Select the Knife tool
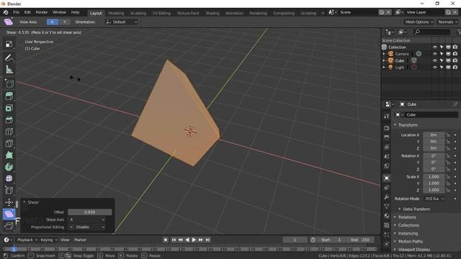Viewport: 461px width, 259px height. pyautogui.click(x=9, y=143)
